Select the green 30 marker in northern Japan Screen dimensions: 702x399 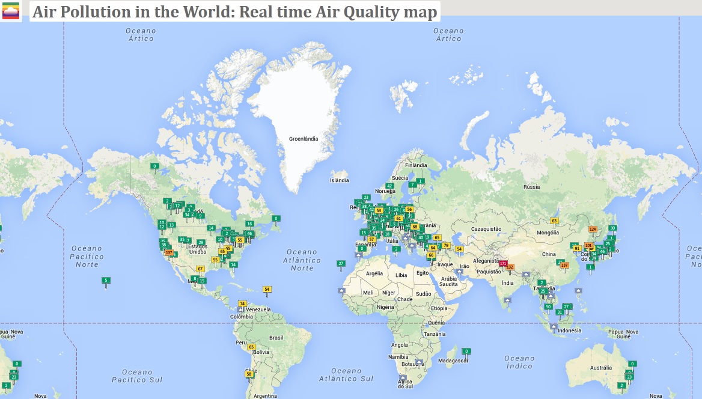(x=612, y=228)
